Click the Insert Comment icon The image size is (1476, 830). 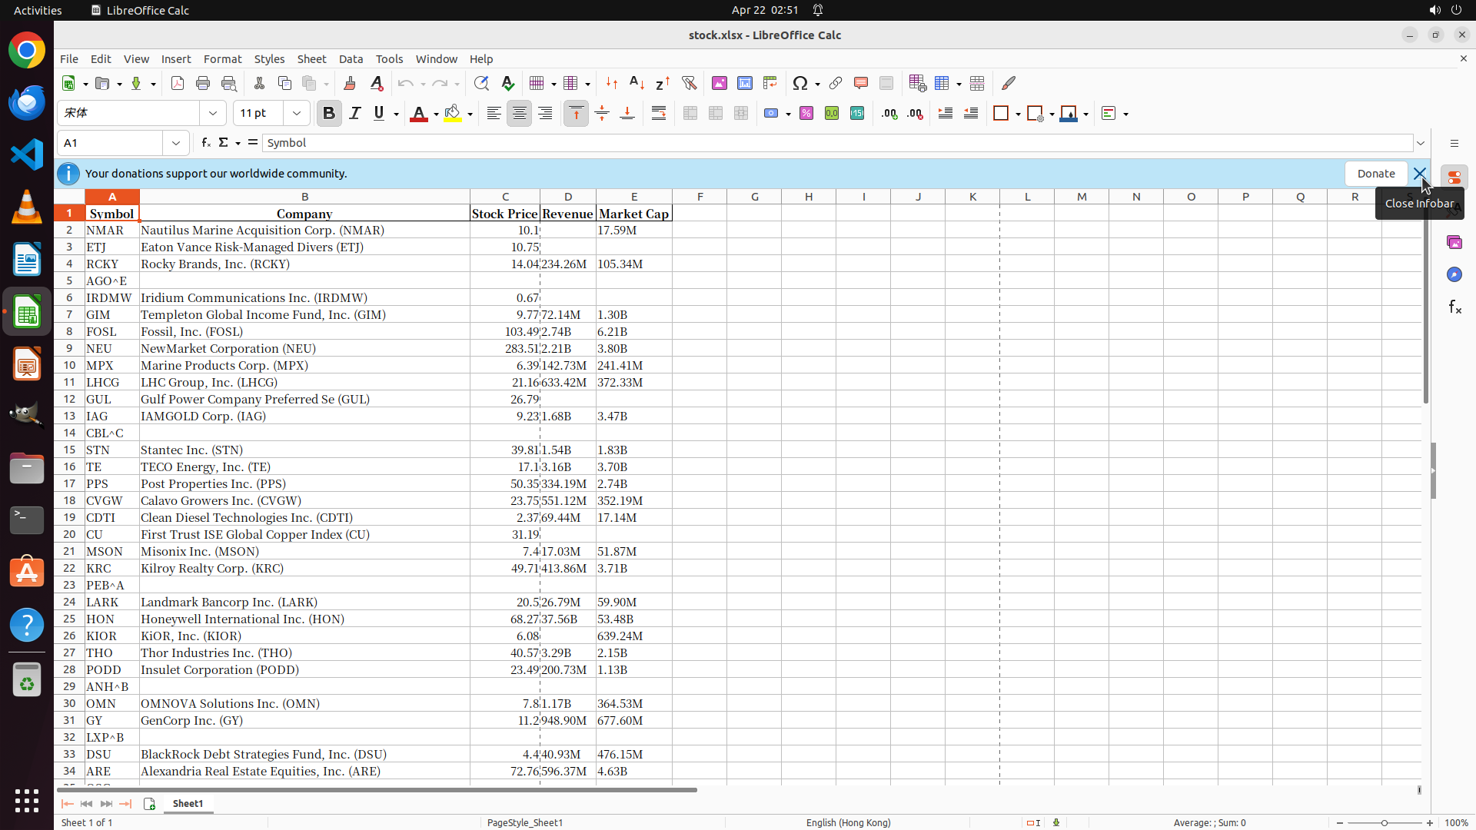861,83
